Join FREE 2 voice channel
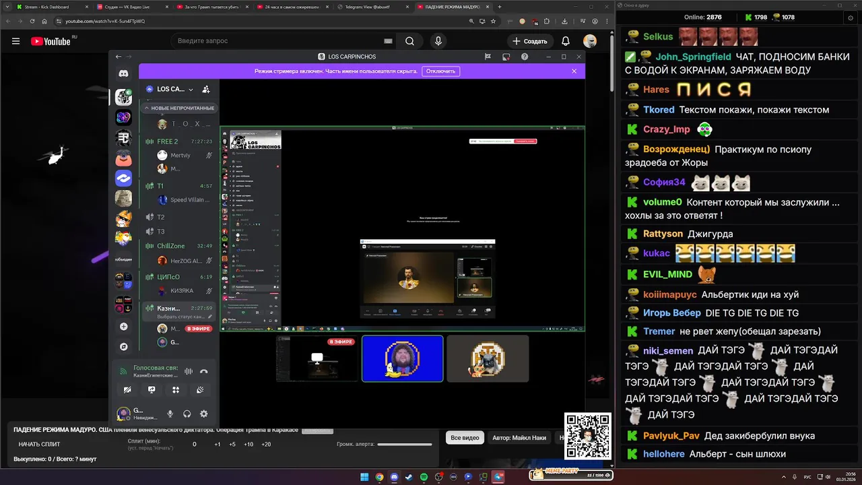Screen dimensions: 862x485 coord(178,141)
